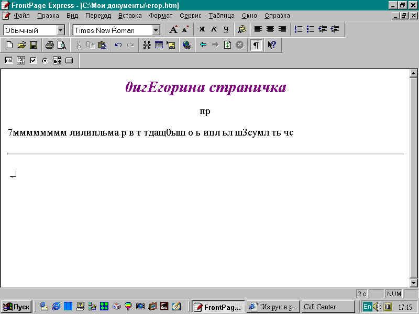The height and width of the screenshot is (314, 419).
Task: Open the Вставка menu
Action: (x=130, y=16)
